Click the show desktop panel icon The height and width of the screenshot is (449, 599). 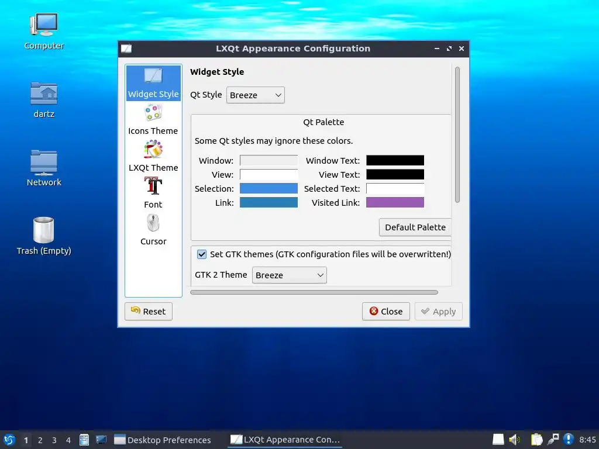[x=101, y=440]
